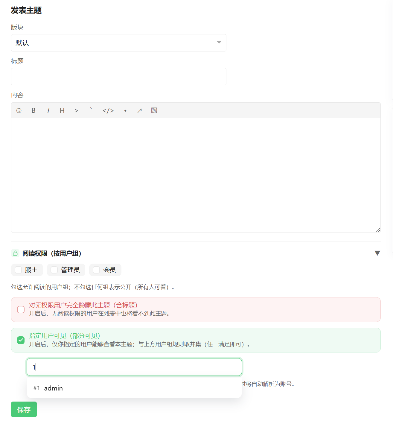Check the 服主 user group checkbox
393x427 pixels.
point(18,270)
